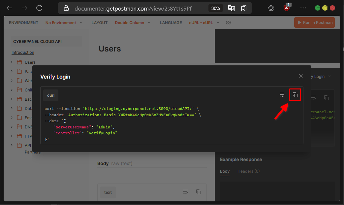Image resolution: width=344 pixels, height=205 pixels.
Task: Reload the page
Action: (39, 8)
